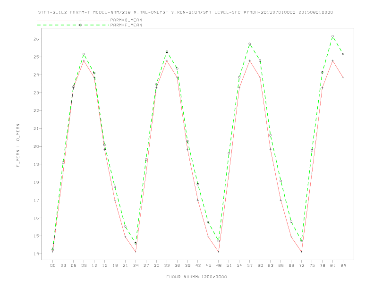The image size is (374, 289).
Task: Select the x-axis tick label 36
Action: [177, 265]
